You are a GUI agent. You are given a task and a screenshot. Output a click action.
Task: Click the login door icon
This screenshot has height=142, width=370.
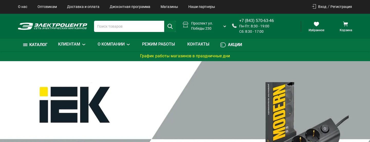pos(314,6)
